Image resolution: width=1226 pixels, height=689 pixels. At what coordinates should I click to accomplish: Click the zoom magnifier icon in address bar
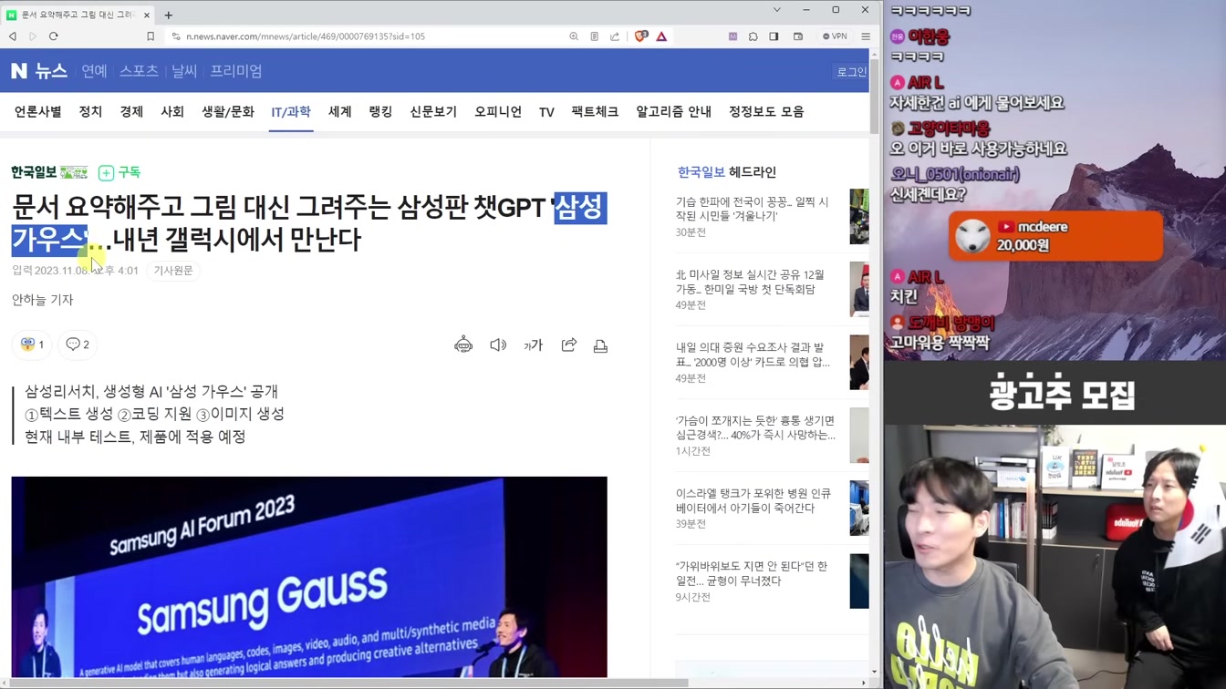(574, 36)
